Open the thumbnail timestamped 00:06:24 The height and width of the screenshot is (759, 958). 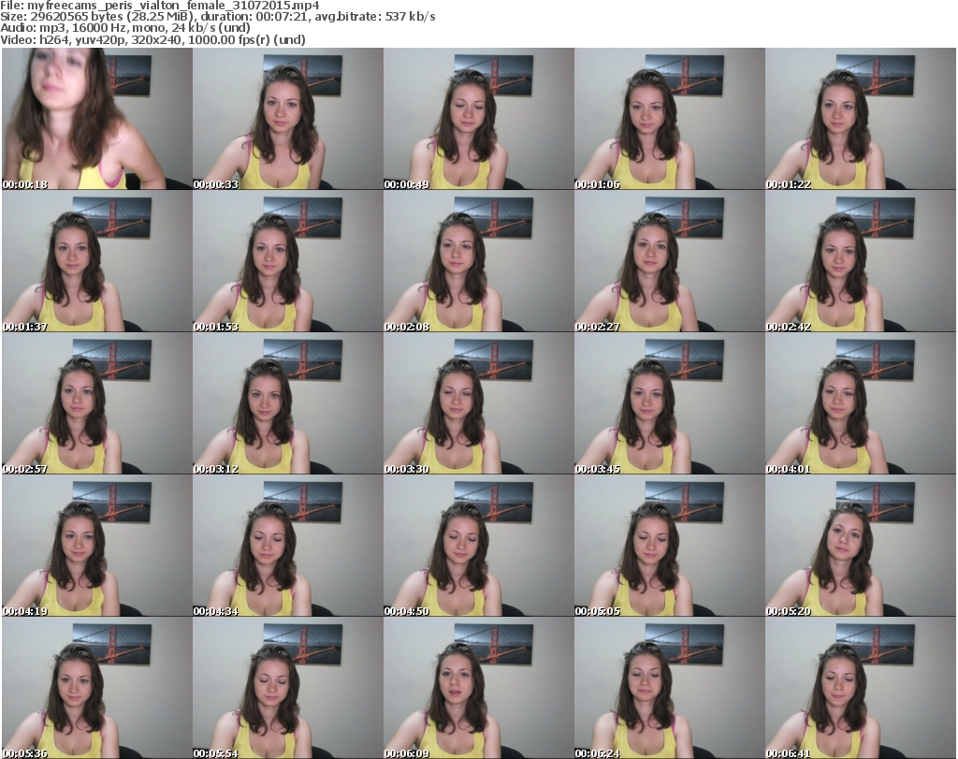click(x=669, y=688)
